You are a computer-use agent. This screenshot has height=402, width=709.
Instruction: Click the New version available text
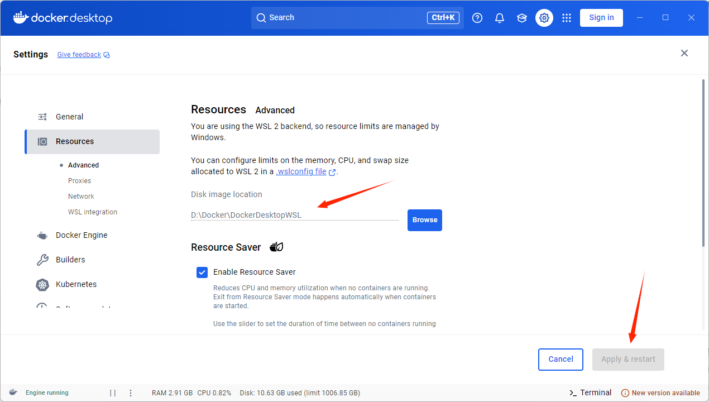tap(665, 393)
